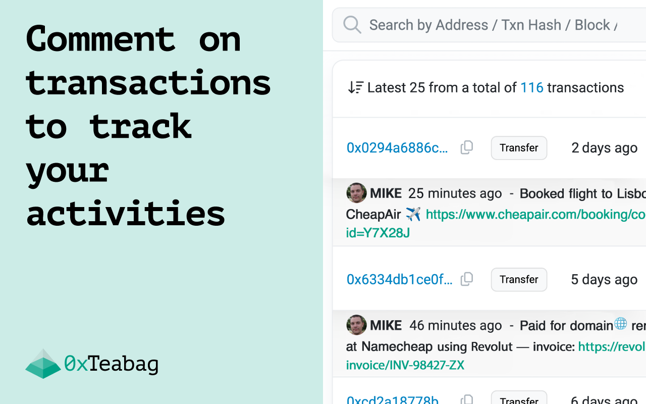The width and height of the screenshot is (646, 404).
Task: Copy the 0xcd2a18778b transaction hash
Action: (467, 399)
